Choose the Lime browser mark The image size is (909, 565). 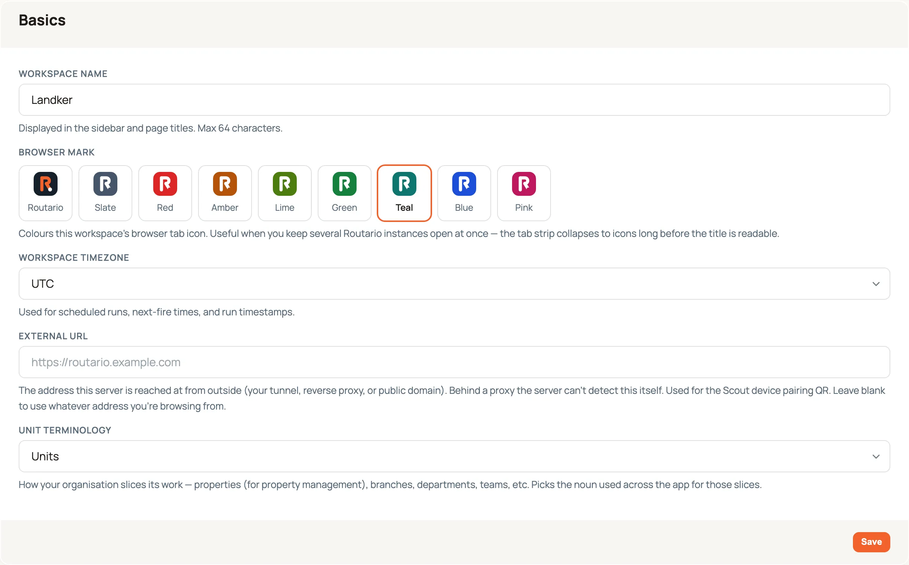click(285, 193)
